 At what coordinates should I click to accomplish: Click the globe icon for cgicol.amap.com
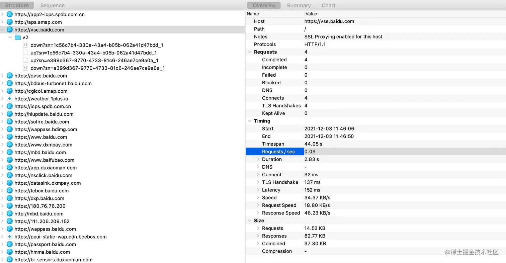coord(10,91)
